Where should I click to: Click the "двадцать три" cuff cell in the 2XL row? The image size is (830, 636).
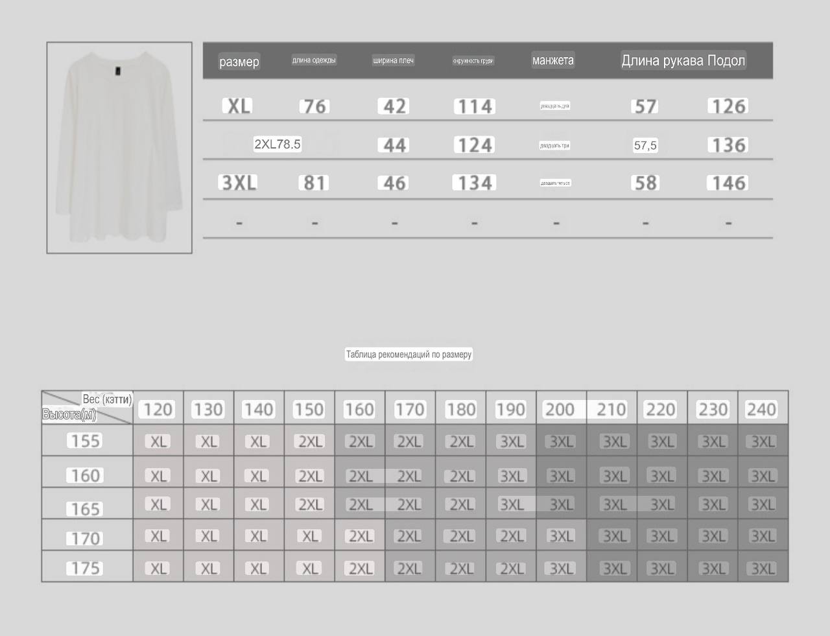tap(554, 146)
